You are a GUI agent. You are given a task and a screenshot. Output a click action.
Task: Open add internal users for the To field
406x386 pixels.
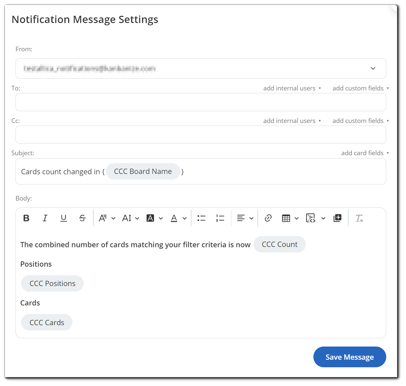click(292, 88)
